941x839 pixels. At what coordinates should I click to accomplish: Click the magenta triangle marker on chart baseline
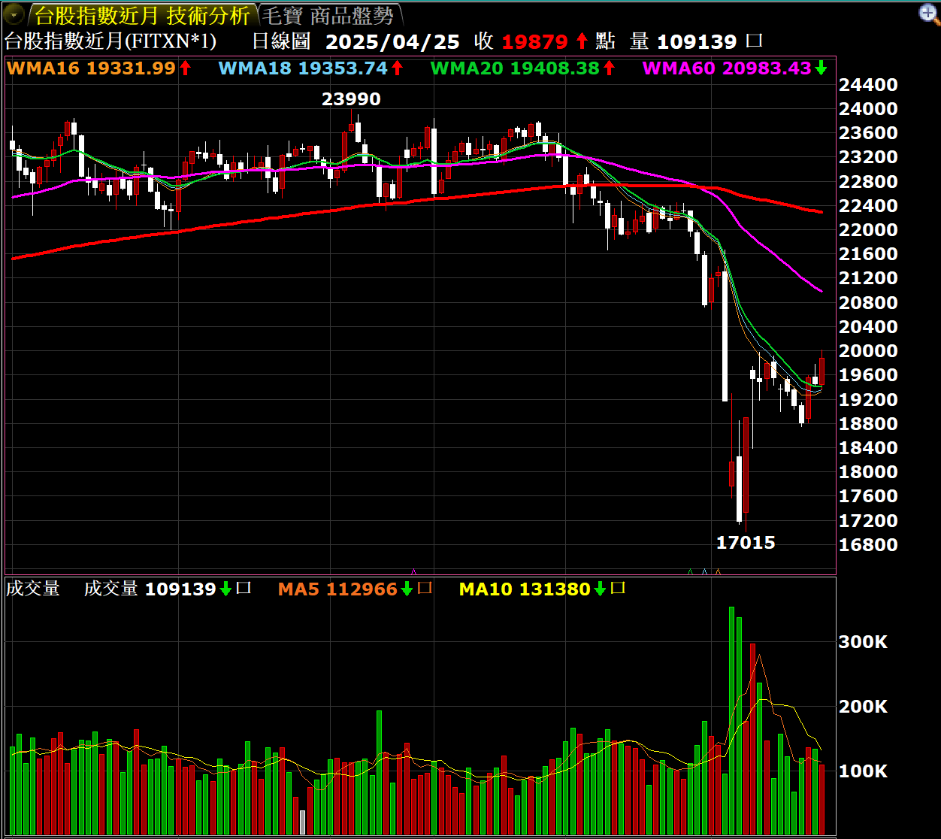coord(413,571)
